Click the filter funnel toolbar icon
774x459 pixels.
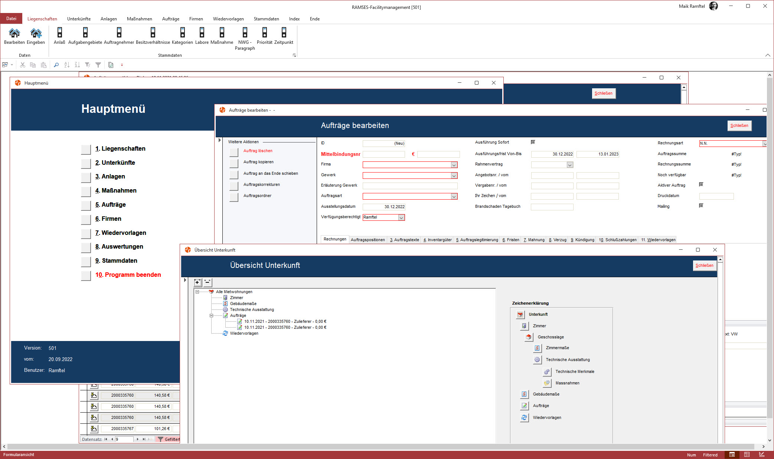pos(98,65)
